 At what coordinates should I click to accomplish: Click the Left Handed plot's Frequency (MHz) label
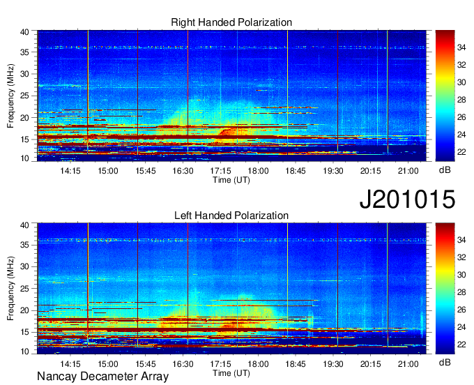(x=10, y=289)
